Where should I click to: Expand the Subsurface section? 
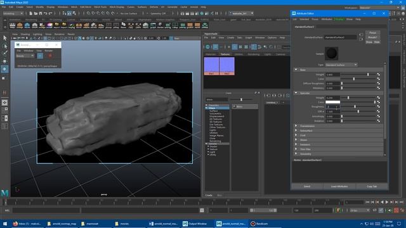point(296,130)
